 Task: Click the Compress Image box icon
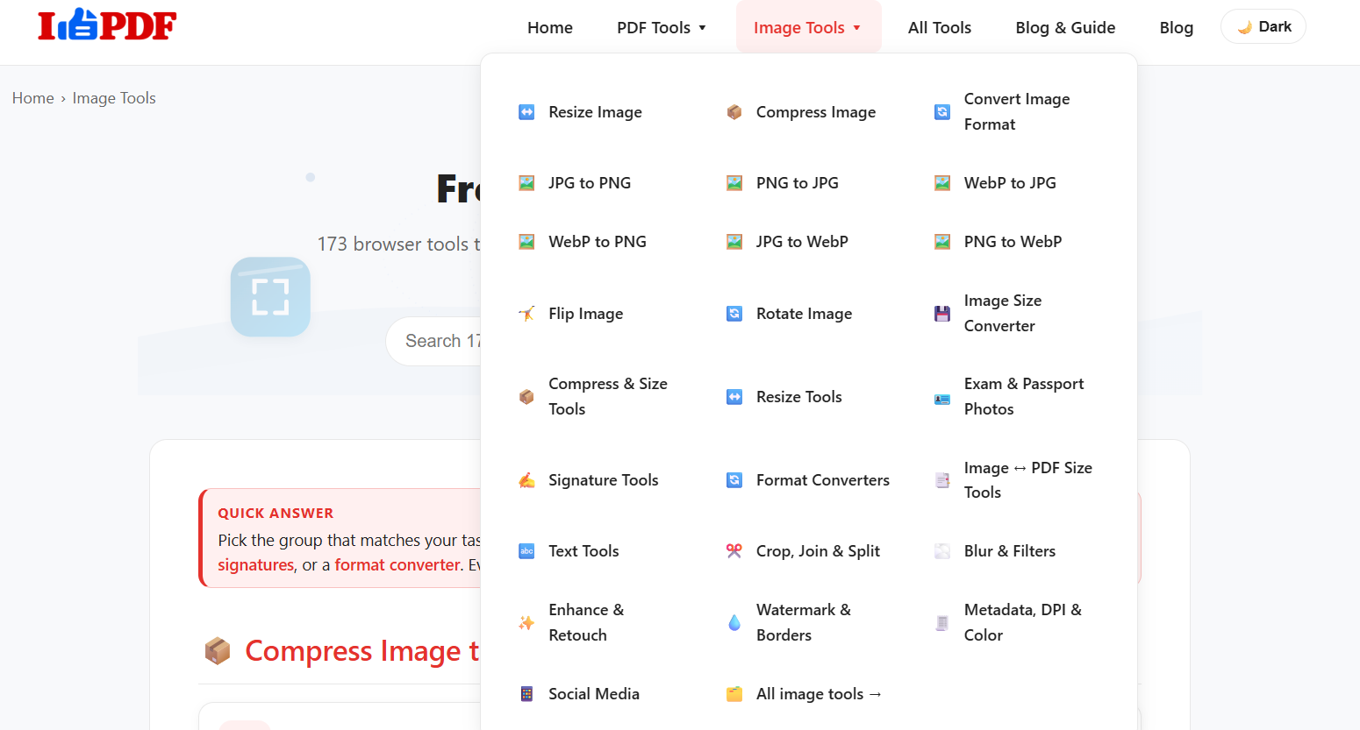pyautogui.click(x=734, y=112)
